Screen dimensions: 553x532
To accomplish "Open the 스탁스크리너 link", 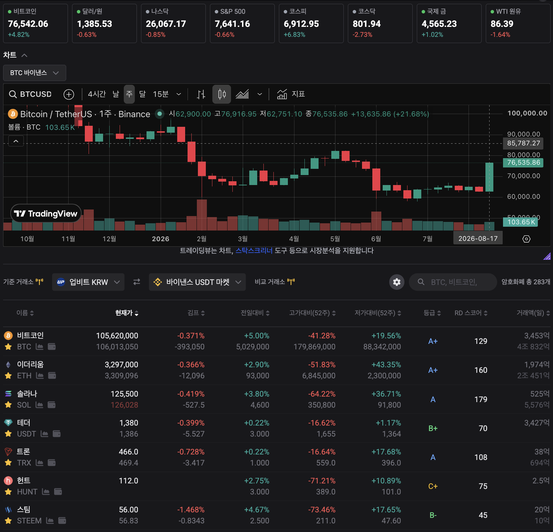I will tap(254, 250).
